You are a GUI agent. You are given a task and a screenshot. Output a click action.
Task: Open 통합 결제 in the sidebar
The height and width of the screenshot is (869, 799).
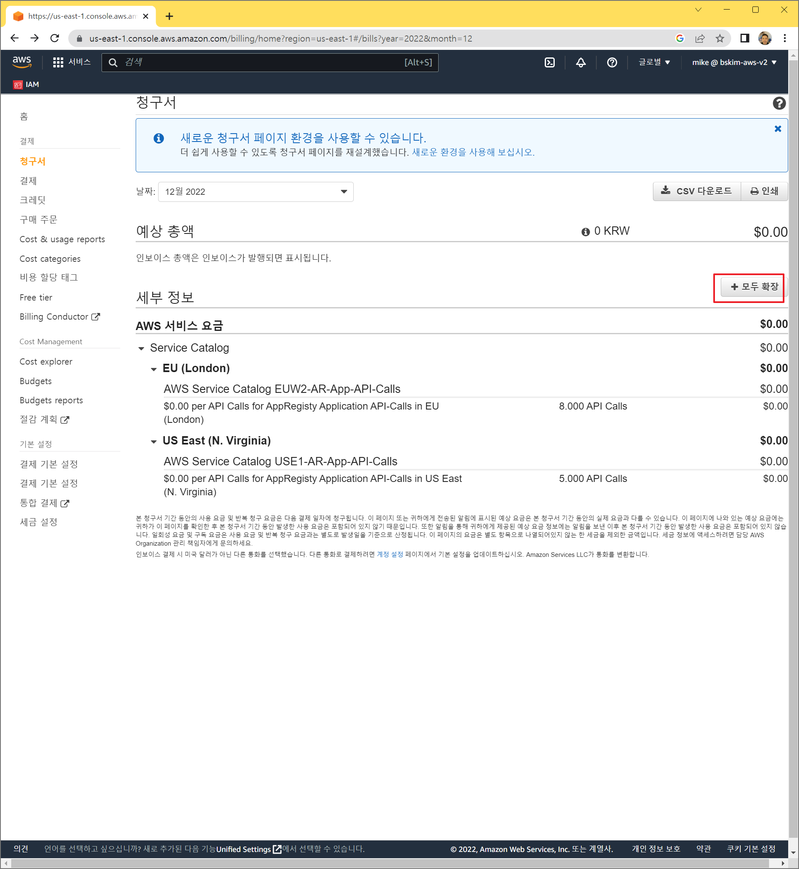coord(45,503)
